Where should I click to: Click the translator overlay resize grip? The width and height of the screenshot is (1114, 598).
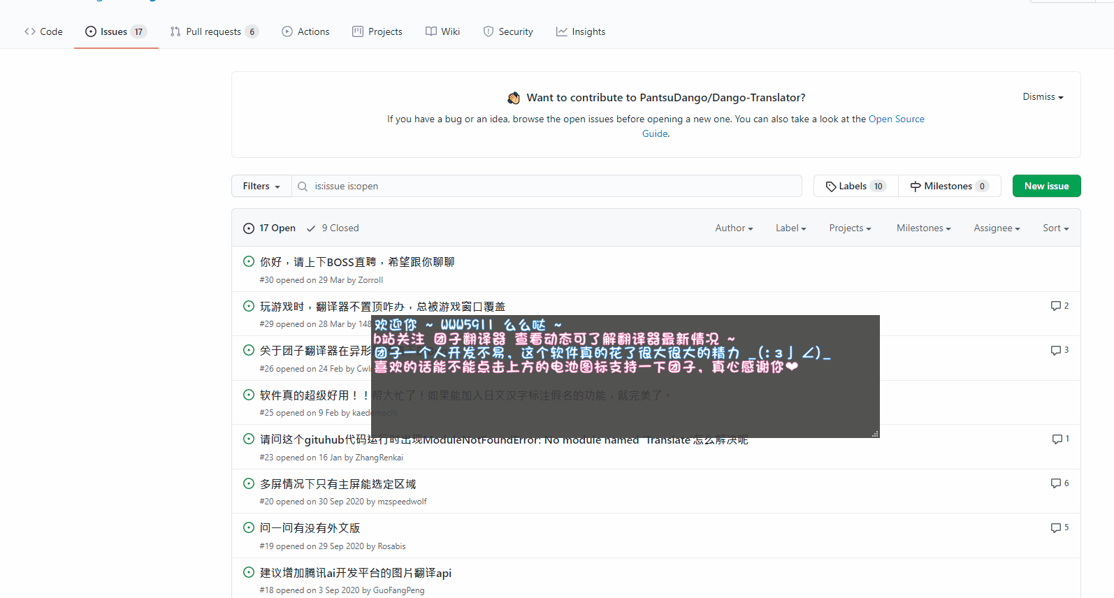pyautogui.click(x=875, y=434)
